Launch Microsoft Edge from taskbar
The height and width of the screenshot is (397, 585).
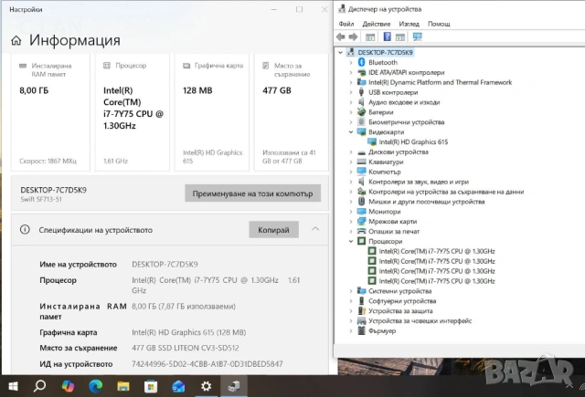[95, 386]
